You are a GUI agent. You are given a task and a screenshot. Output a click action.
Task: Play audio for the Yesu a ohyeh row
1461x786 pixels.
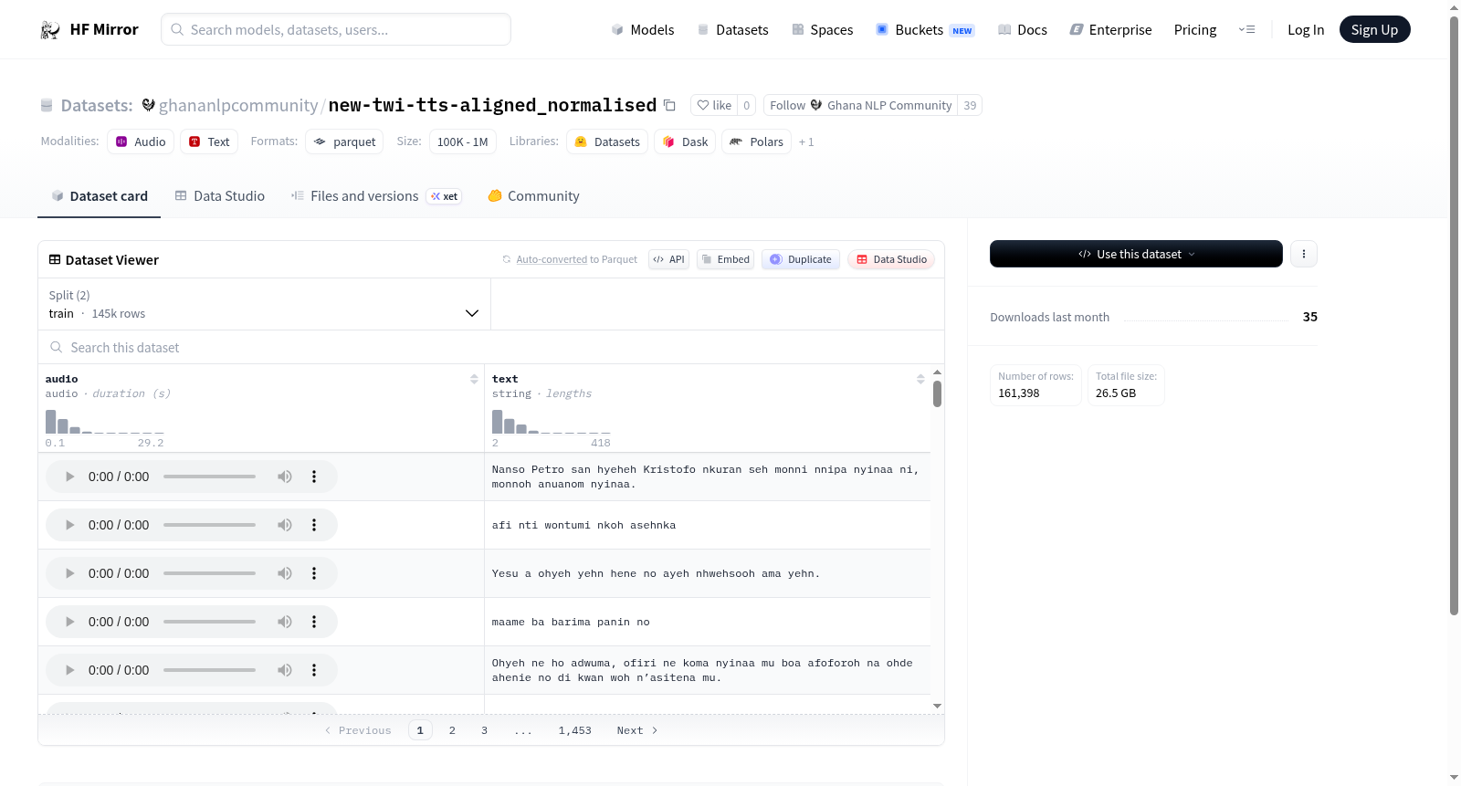click(x=69, y=573)
